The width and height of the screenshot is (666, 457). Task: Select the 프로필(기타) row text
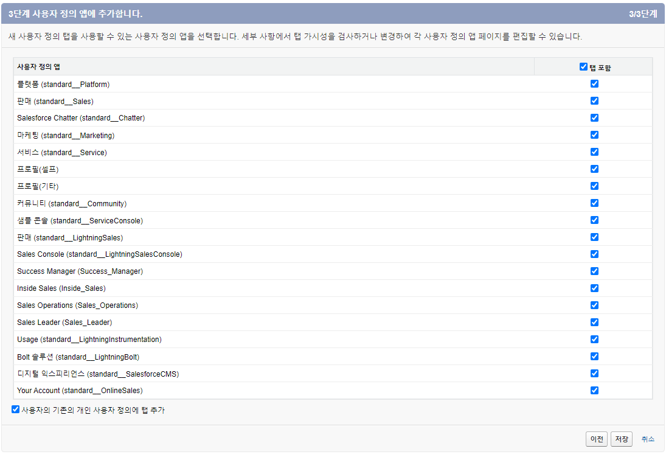38,186
